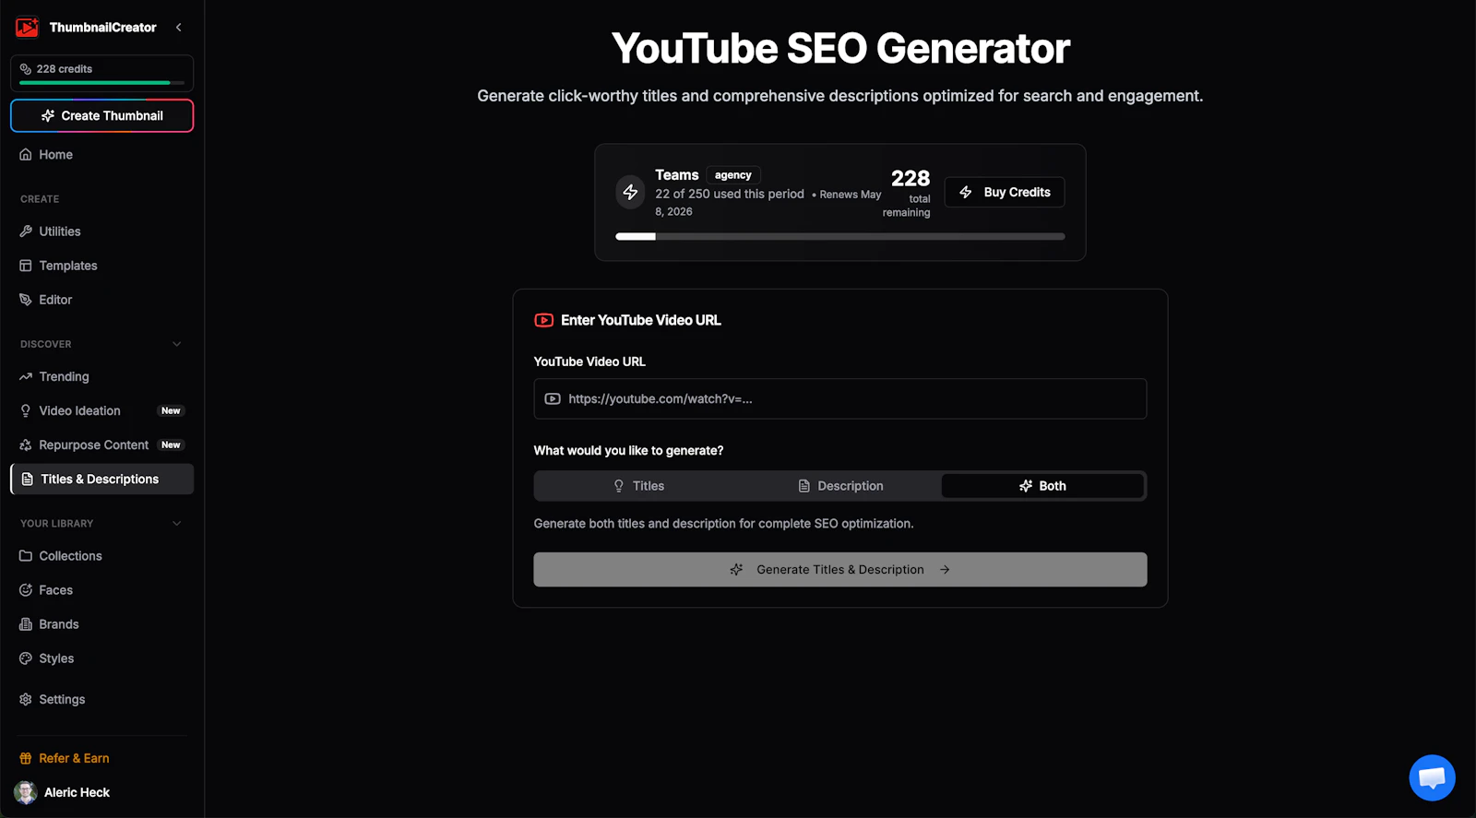
Task: Click the lightning bolt plan icon
Action: 630,192
